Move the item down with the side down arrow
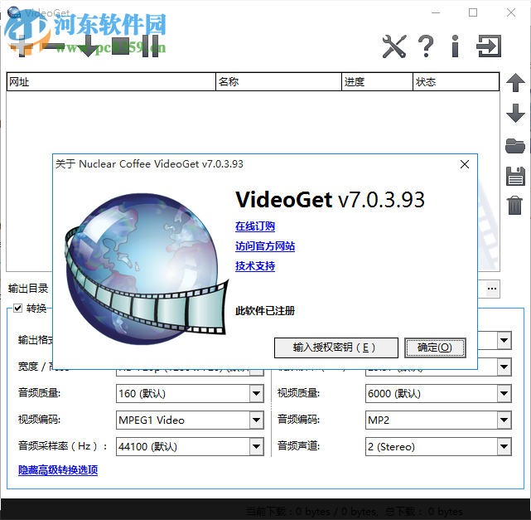The width and height of the screenshot is (531, 520). [515, 113]
